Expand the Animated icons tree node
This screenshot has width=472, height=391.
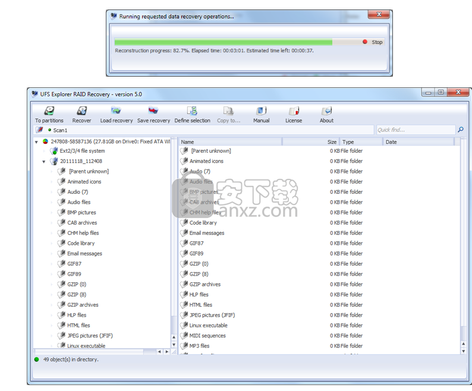52,181
